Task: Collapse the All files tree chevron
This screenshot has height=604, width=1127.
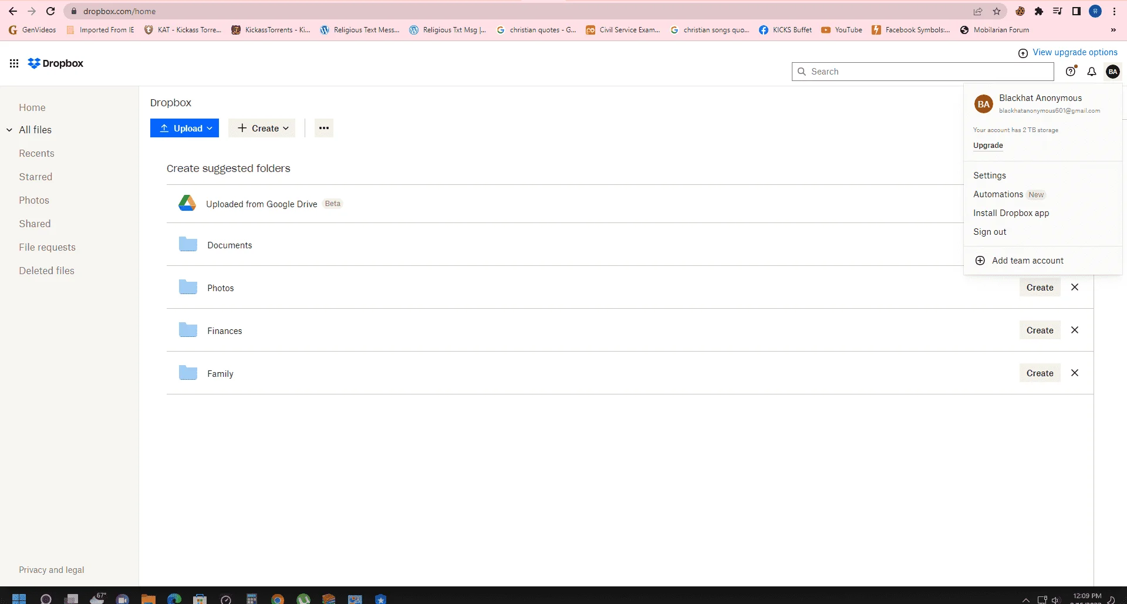Action: point(9,130)
